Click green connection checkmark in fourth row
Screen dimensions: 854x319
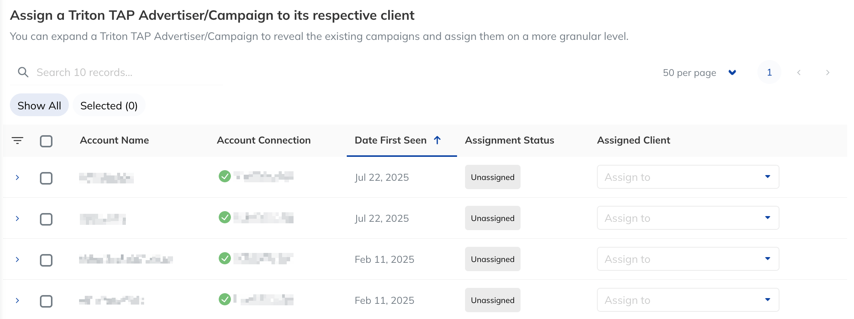(x=225, y=299)
